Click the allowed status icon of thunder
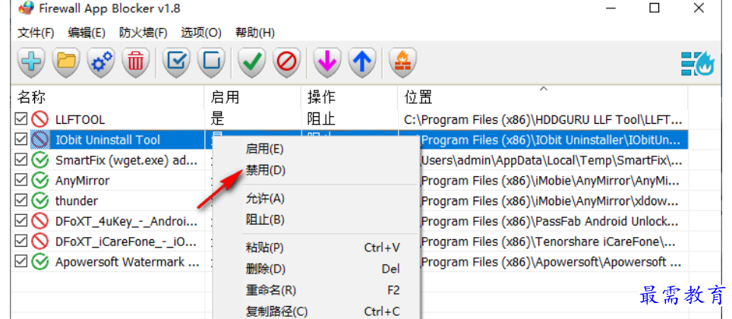The width and height of the screenshot is (732, 319). tap(40, 201)
